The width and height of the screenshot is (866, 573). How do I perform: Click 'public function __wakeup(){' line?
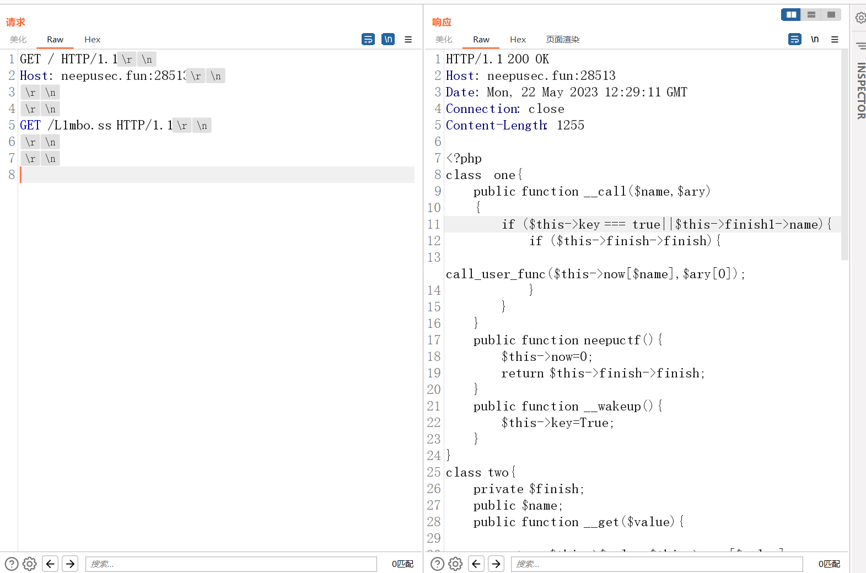(568, 406)
